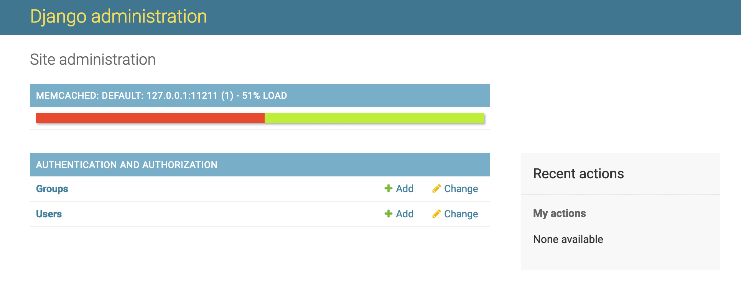The width and height of the screenshot is (741, 287).
Task: Click Change text for Users
Action: click(x=461, y=214)
